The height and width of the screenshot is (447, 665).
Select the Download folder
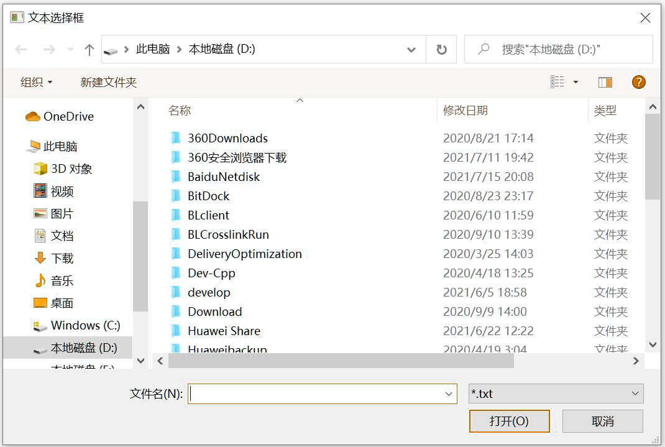[x=214, y=311]
